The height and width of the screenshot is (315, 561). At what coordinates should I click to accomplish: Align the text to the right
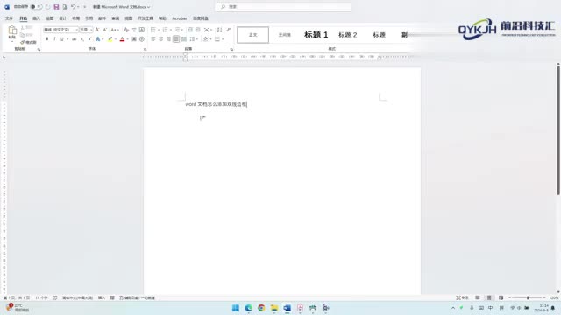click(168, 38)
